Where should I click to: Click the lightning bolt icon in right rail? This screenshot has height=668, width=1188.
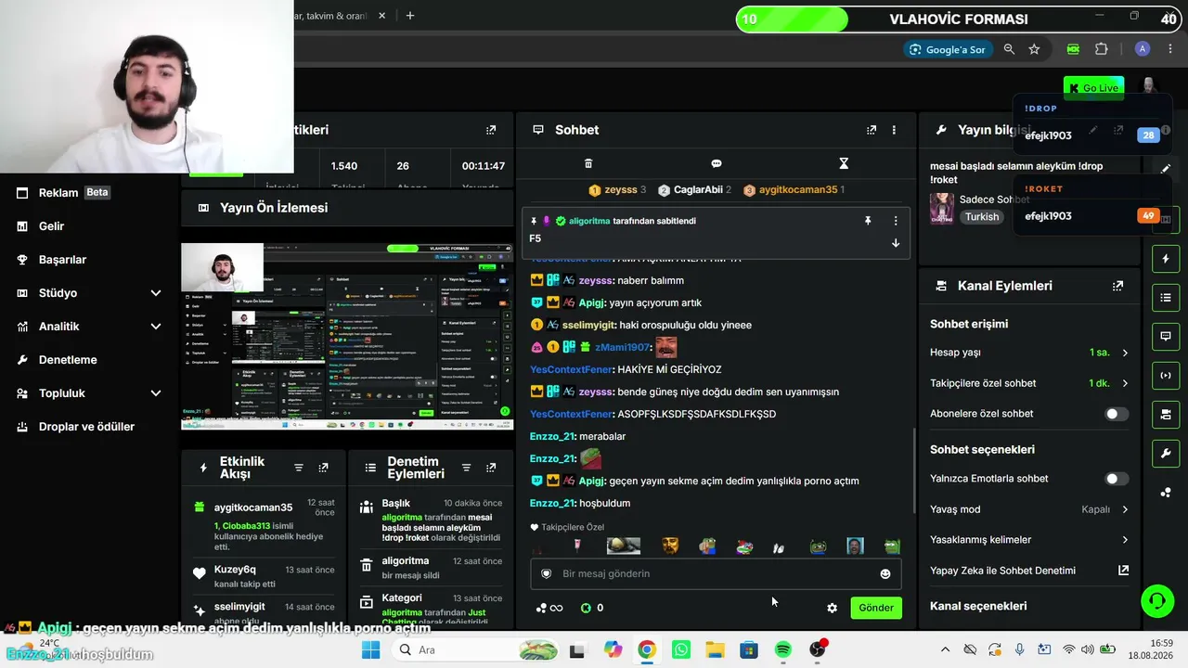point(1166,258)
